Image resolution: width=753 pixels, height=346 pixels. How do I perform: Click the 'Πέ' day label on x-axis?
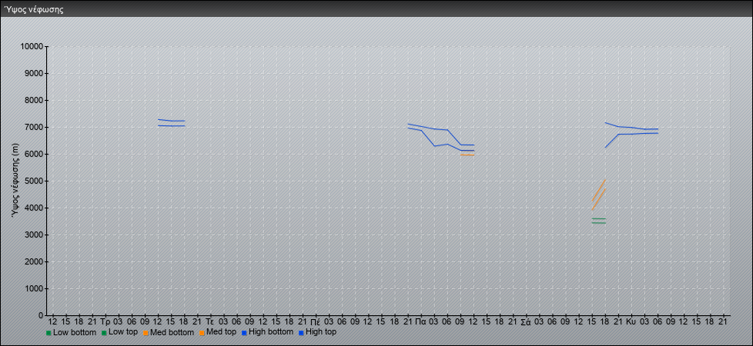pos(315,321)
